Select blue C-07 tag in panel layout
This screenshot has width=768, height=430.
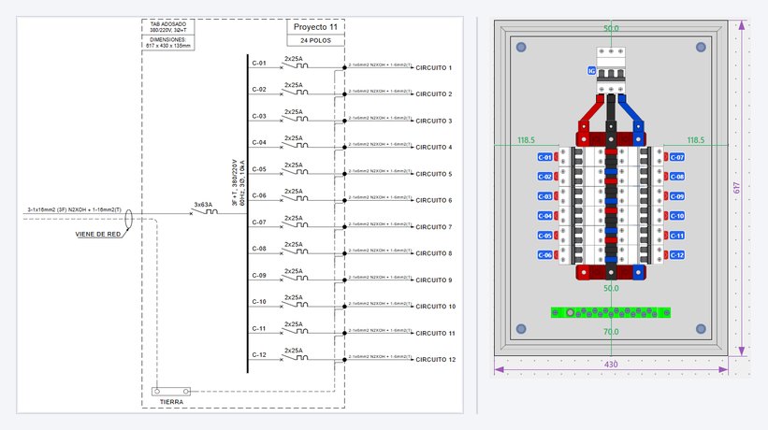(x=677, y=157)
